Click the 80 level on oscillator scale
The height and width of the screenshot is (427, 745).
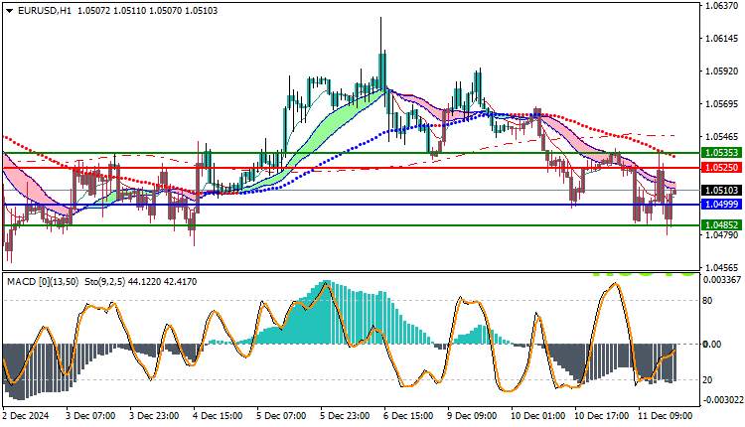(x=707, y=300)
